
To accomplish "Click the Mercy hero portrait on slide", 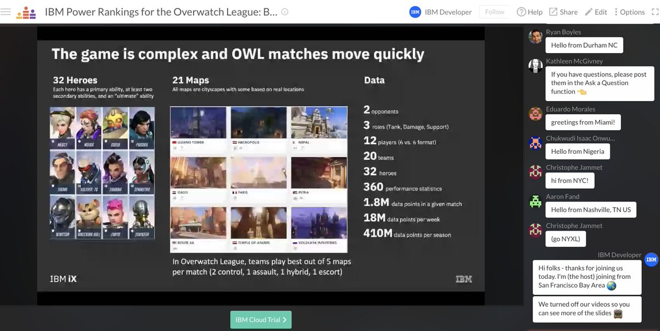I will point(62,127).
